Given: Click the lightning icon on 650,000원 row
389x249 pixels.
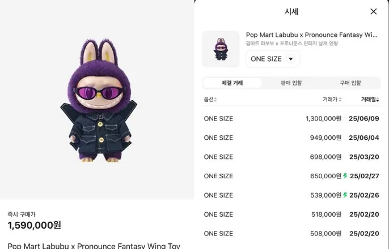Looking at the screenshot, I should click(x=345, y=176).
